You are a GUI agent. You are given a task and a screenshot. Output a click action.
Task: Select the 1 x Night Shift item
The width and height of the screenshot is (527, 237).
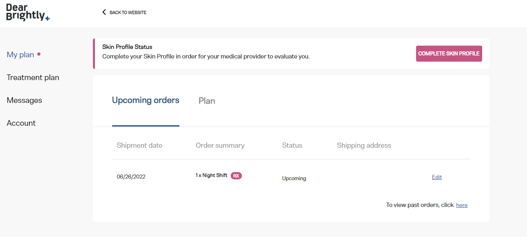coord(211,175)
